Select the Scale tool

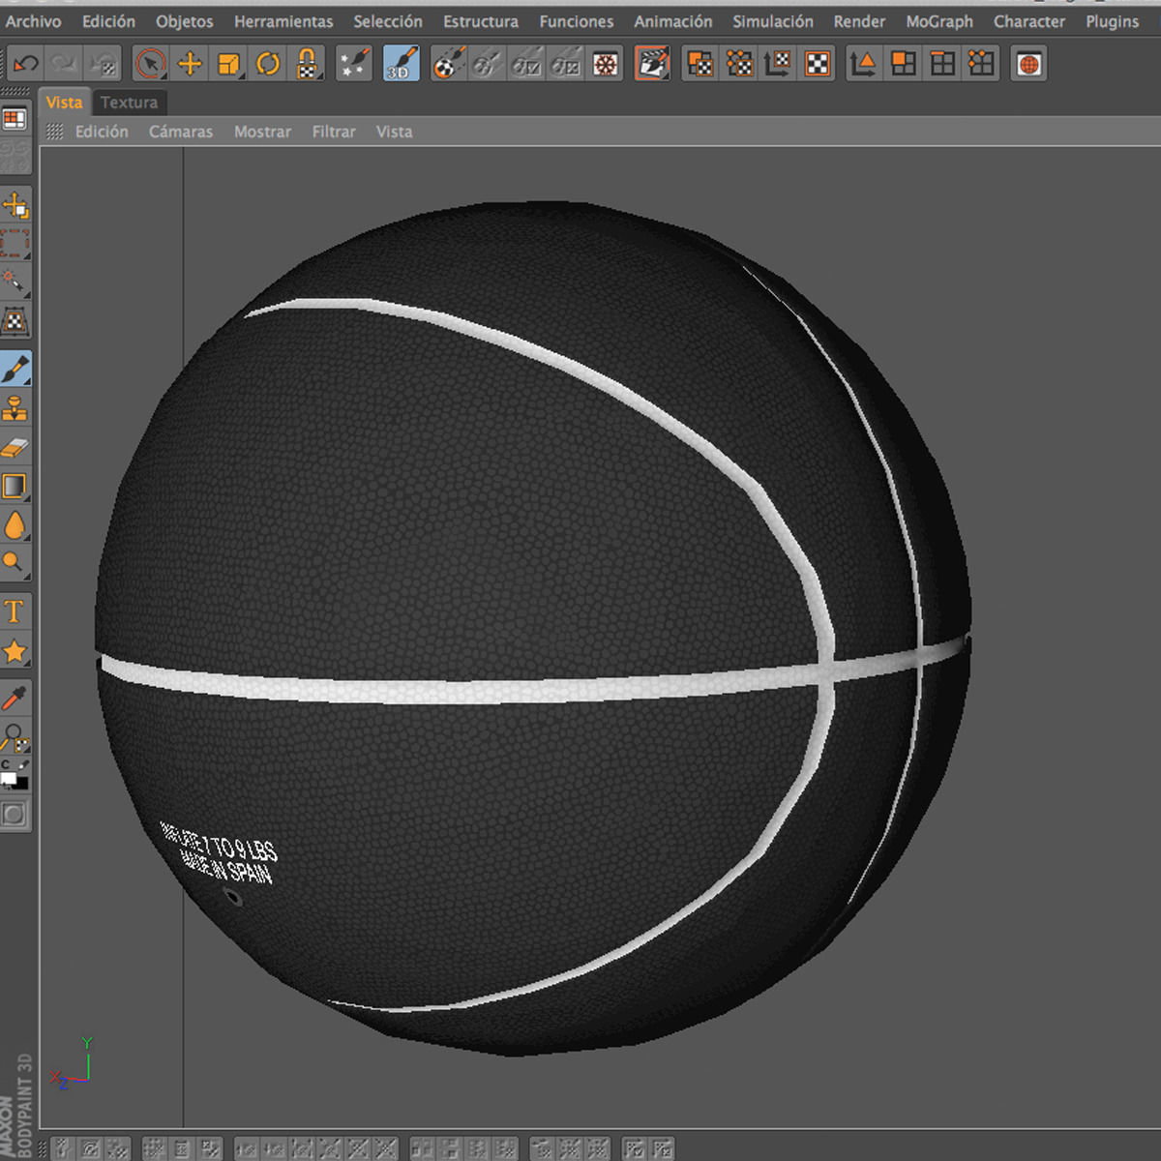229,64
